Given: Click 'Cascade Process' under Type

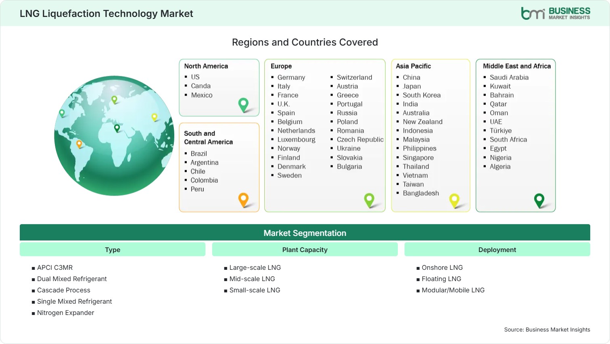Looking at the screenshot, I should click(x=64, y=290).
